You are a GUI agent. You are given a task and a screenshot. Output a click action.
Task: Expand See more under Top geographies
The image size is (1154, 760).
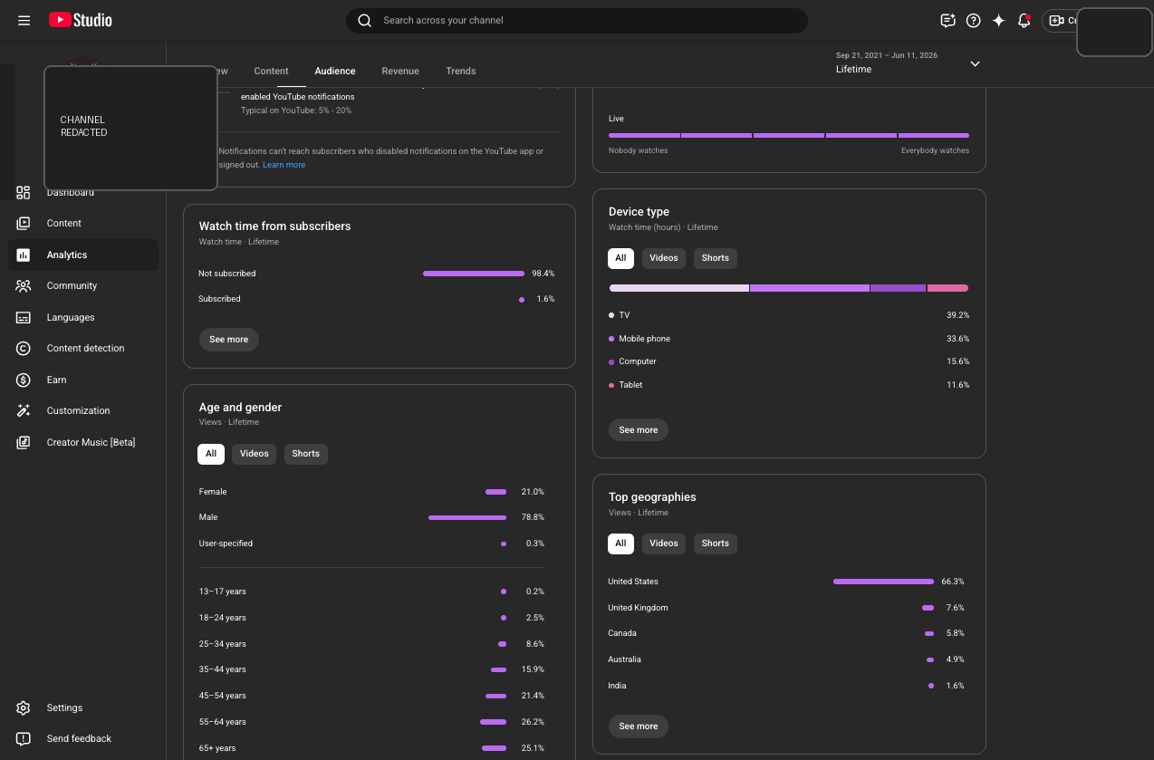[639, 726]
